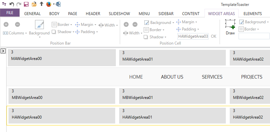
Task: Click ABOUT US in the menu preview
Action: click(172, 77)
